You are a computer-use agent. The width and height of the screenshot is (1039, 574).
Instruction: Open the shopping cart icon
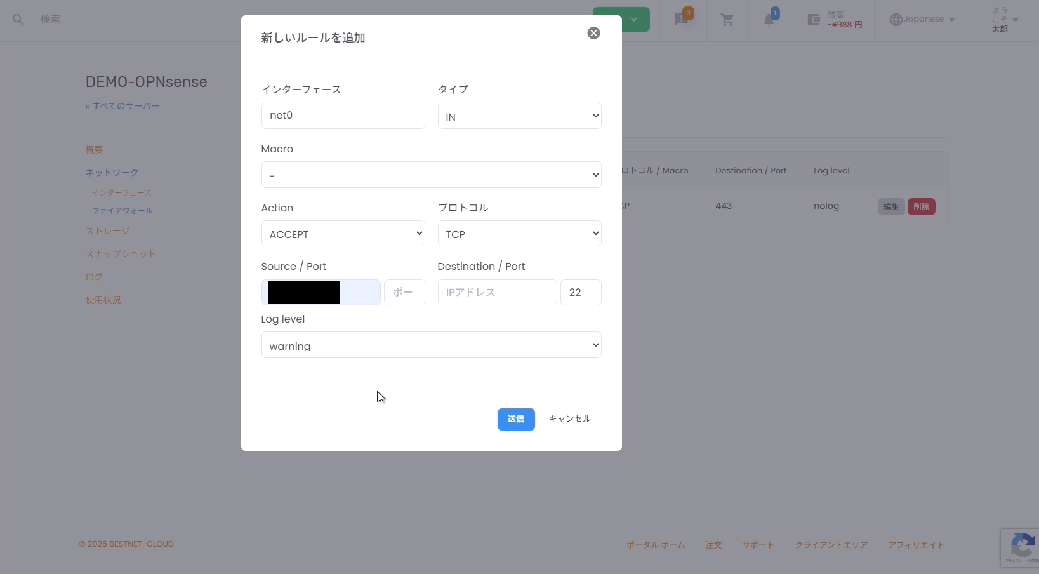tap(727, 20)
